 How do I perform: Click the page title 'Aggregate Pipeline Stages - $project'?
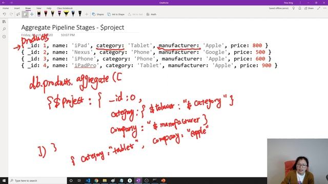tap(73, 27)
